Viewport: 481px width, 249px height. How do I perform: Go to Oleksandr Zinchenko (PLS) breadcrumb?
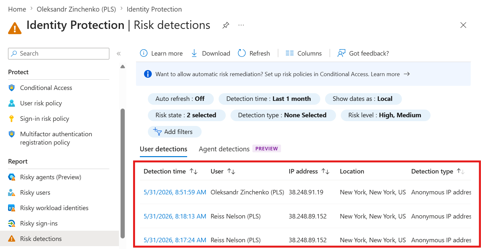pyautogui.click(x=76, y=9)
